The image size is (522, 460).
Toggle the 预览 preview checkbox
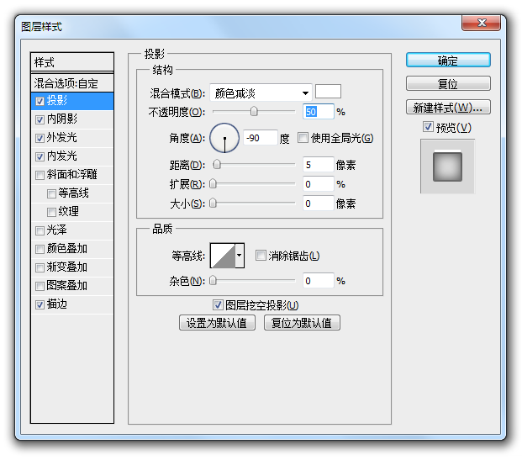click(x=429, y=127)
